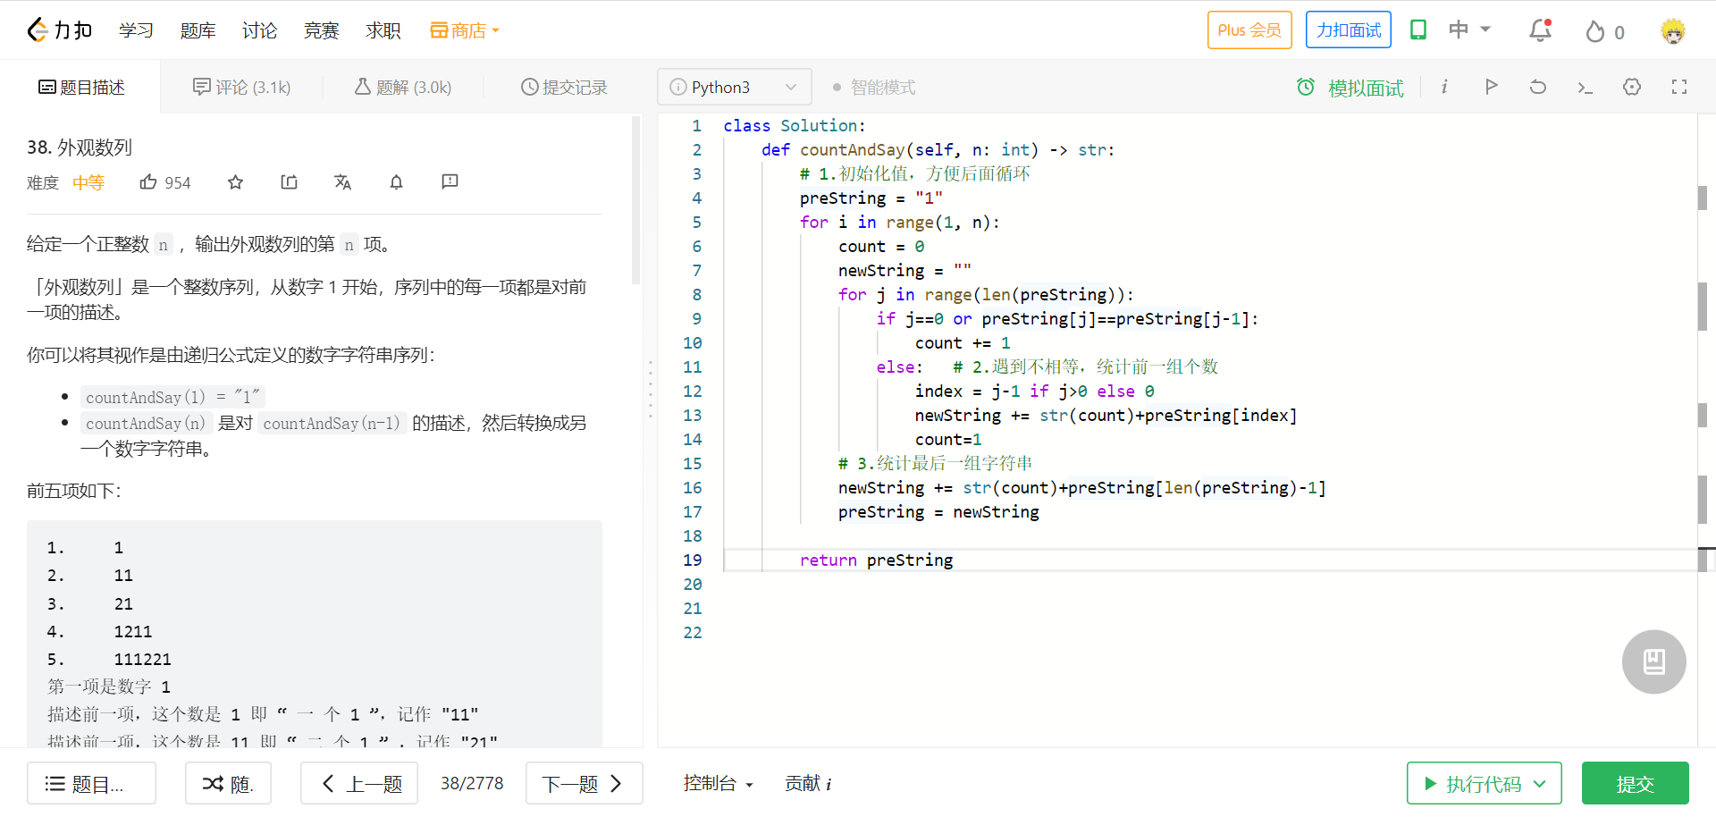Toggle 智能模式 smart mode
The image size is (1716, 817).
(x=873, y=87)
